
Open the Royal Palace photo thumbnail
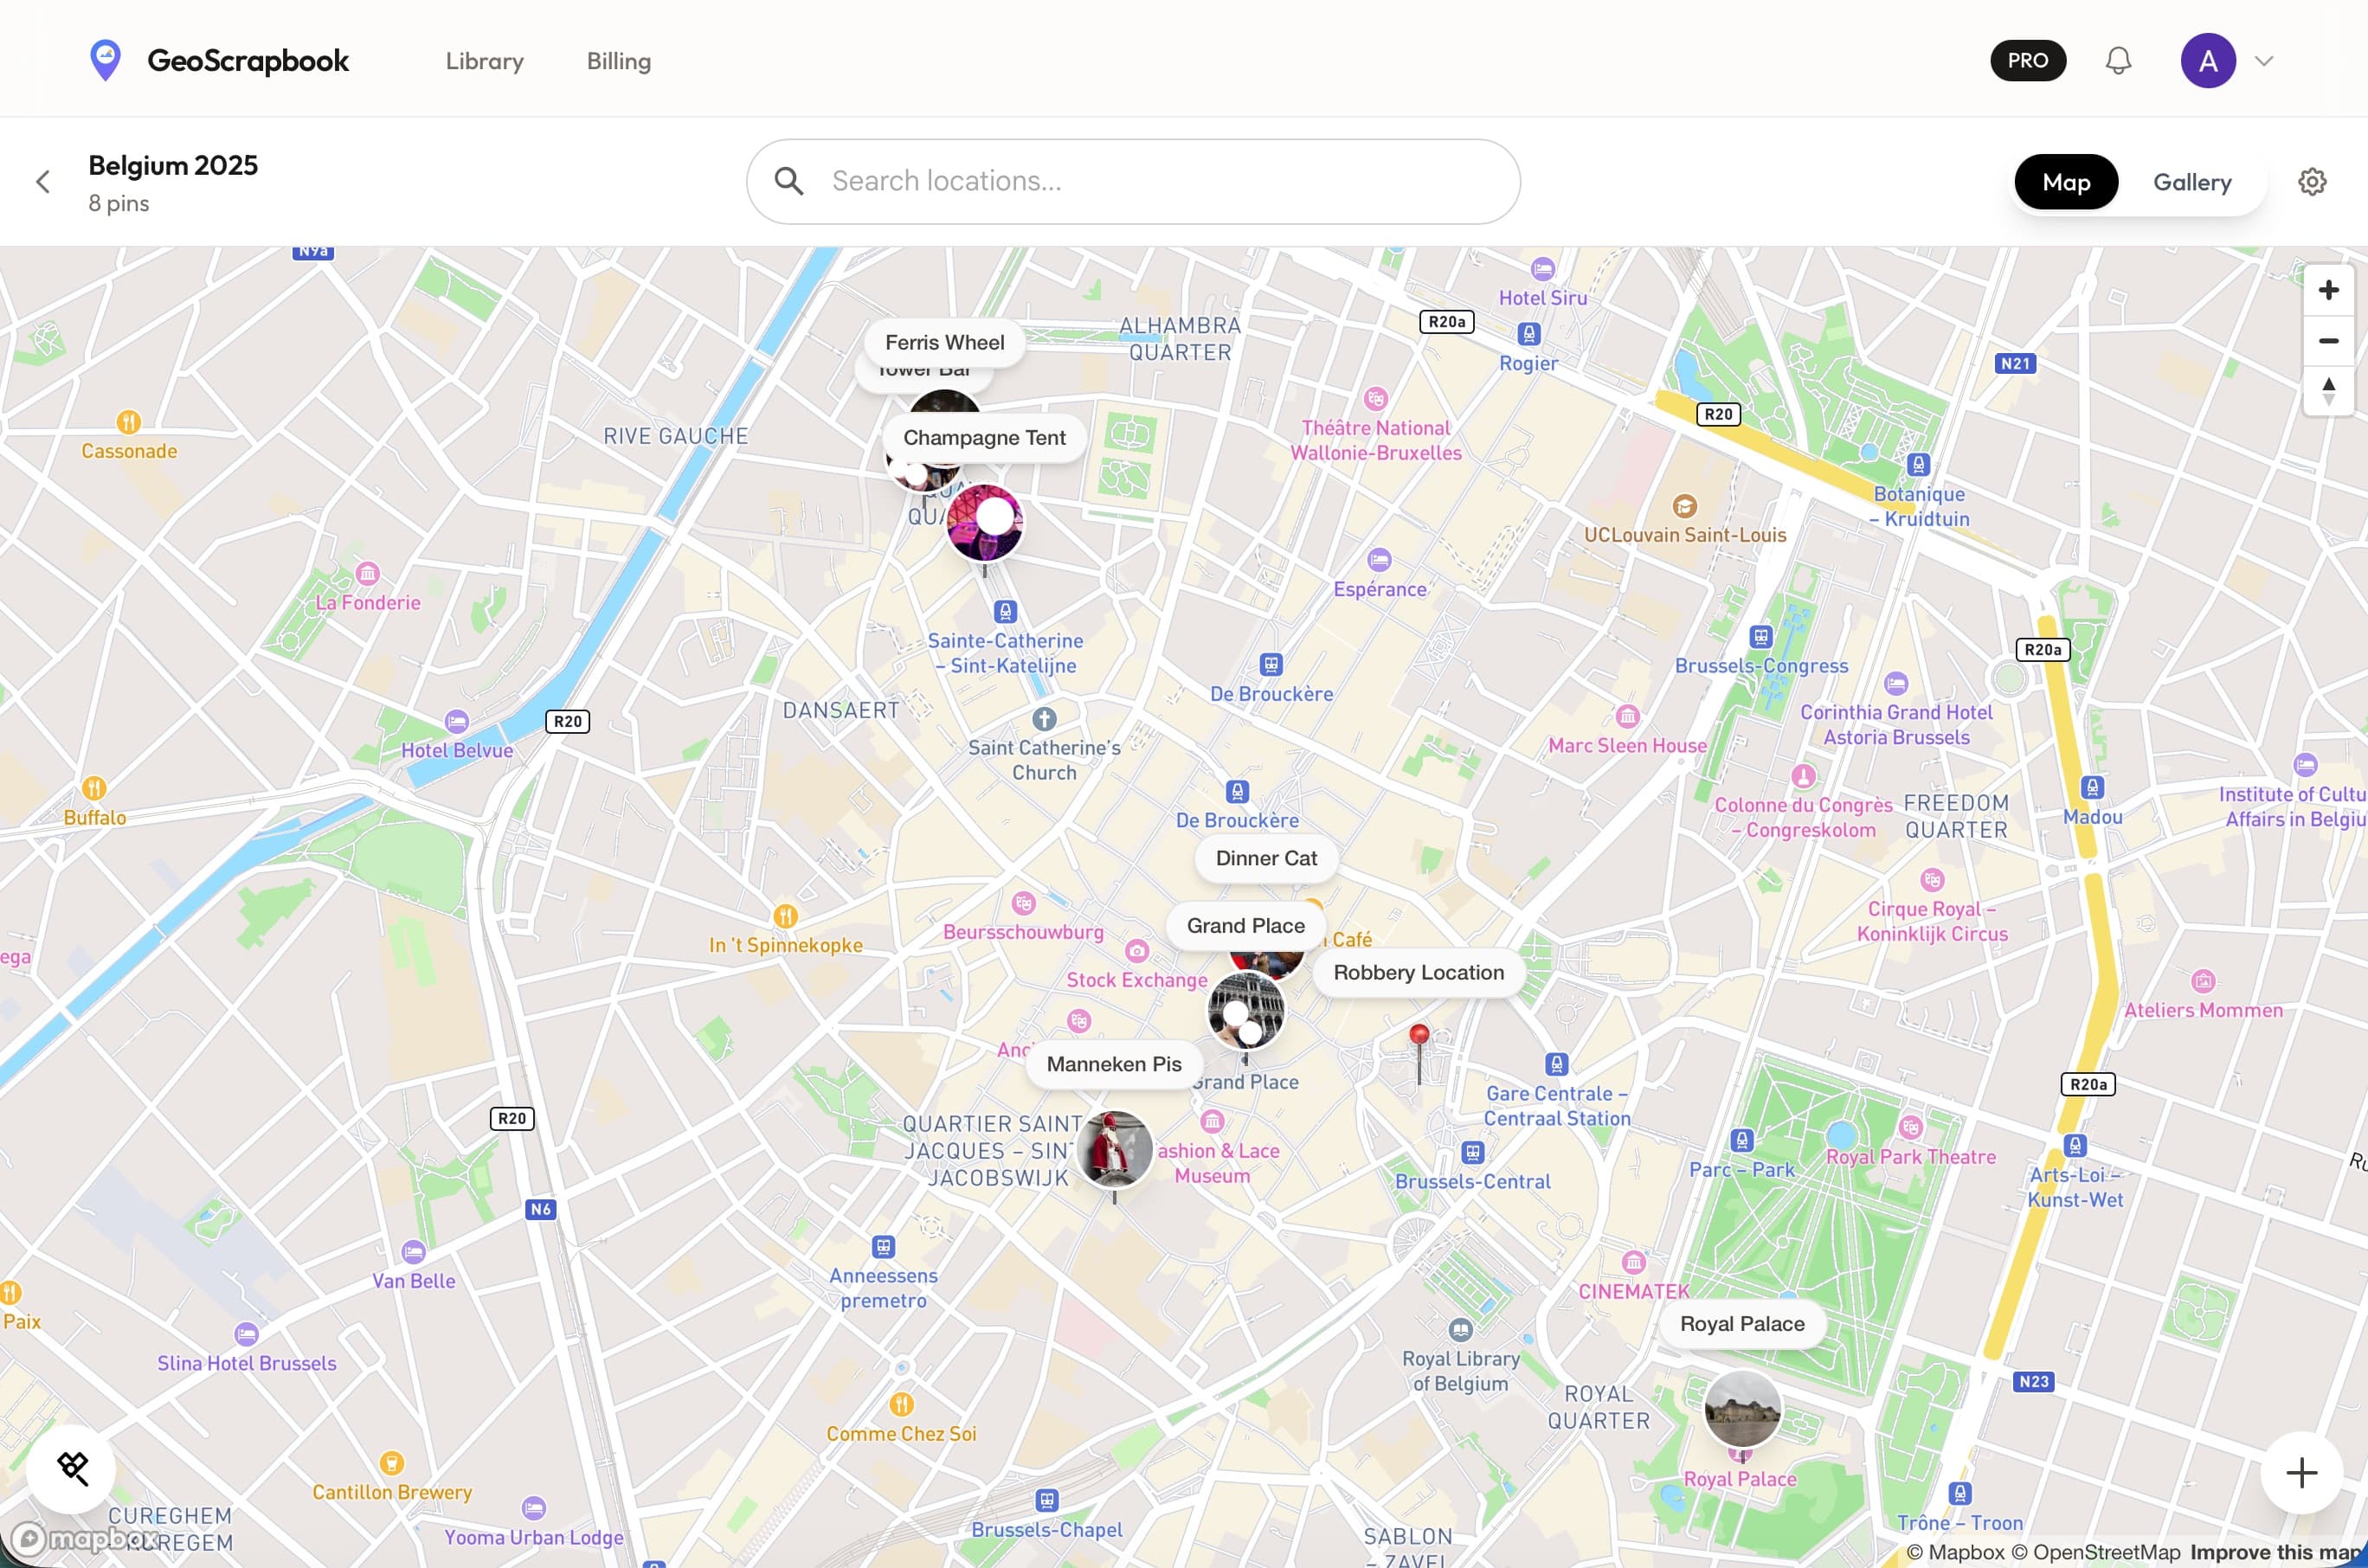pyautogui.click(x=1741, y=1409)
